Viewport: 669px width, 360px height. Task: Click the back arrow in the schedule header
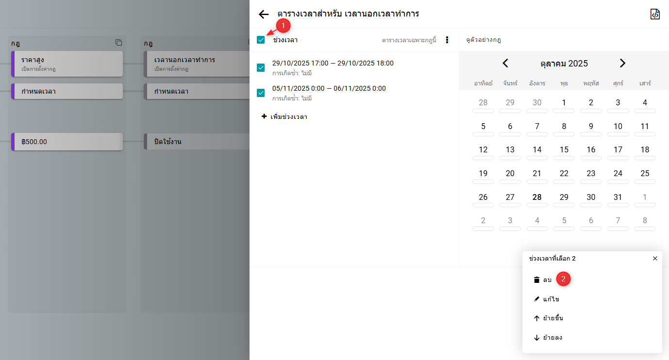264,14
